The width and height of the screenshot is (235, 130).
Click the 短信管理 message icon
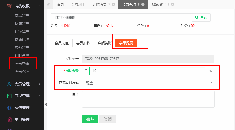[x=10, y=108]
